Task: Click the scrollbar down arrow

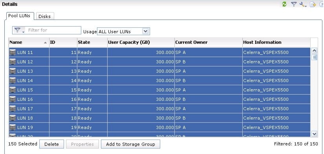Action: (314, 134)
